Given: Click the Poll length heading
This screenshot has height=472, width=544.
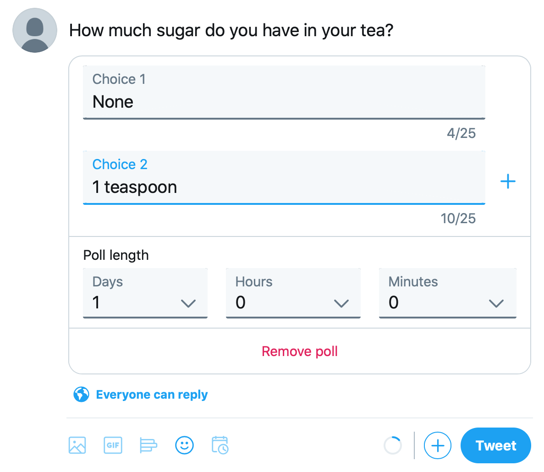Looking at the screenshot, I should click(x=116, y=255).
